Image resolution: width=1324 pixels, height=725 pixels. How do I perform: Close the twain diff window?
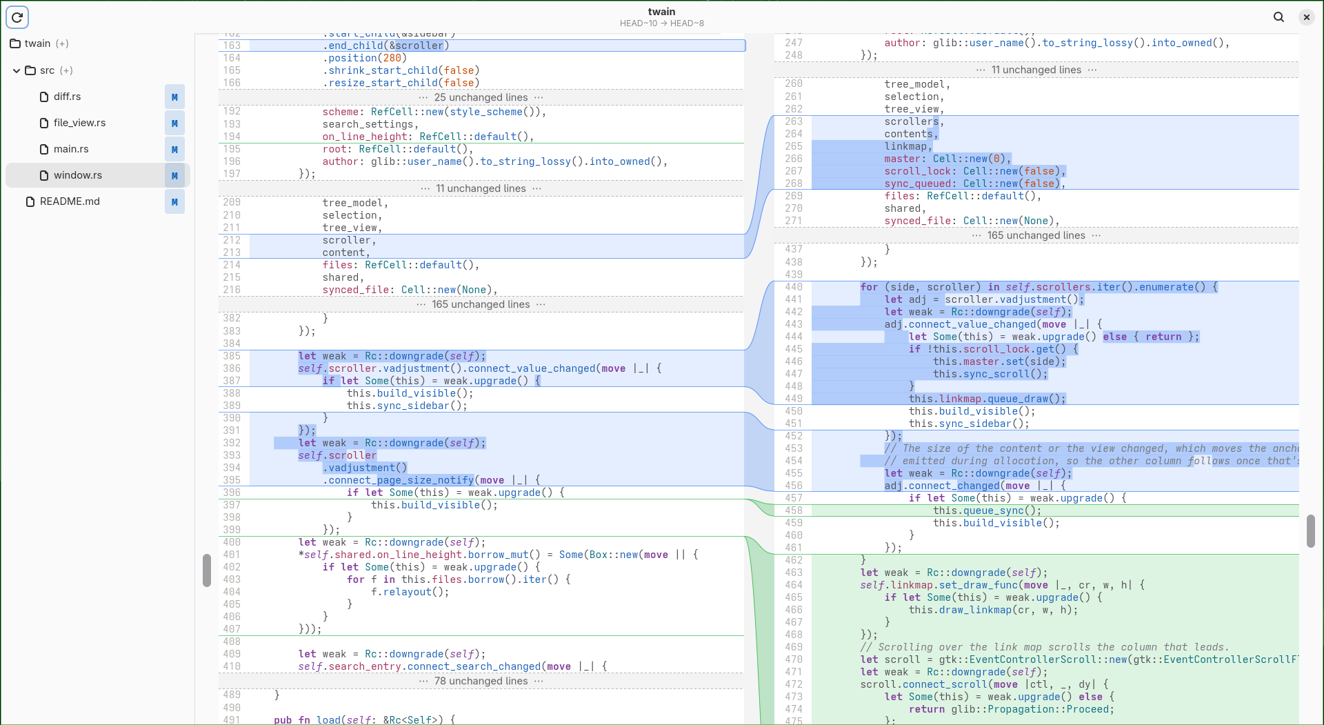[1307, 17]
